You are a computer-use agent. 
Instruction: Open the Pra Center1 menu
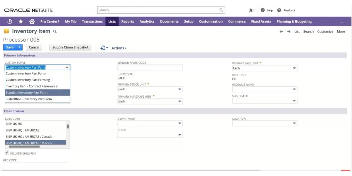tap(50, 21)
